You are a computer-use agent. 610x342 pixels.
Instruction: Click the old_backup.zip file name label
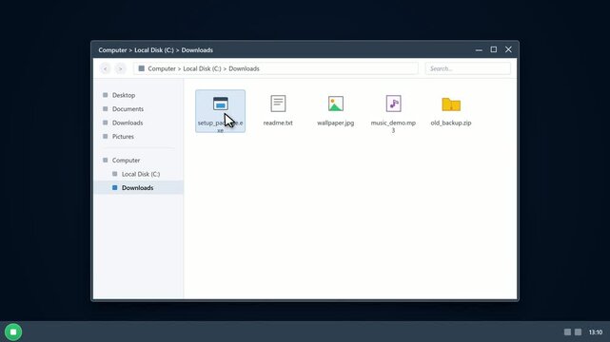click(451, 123)
